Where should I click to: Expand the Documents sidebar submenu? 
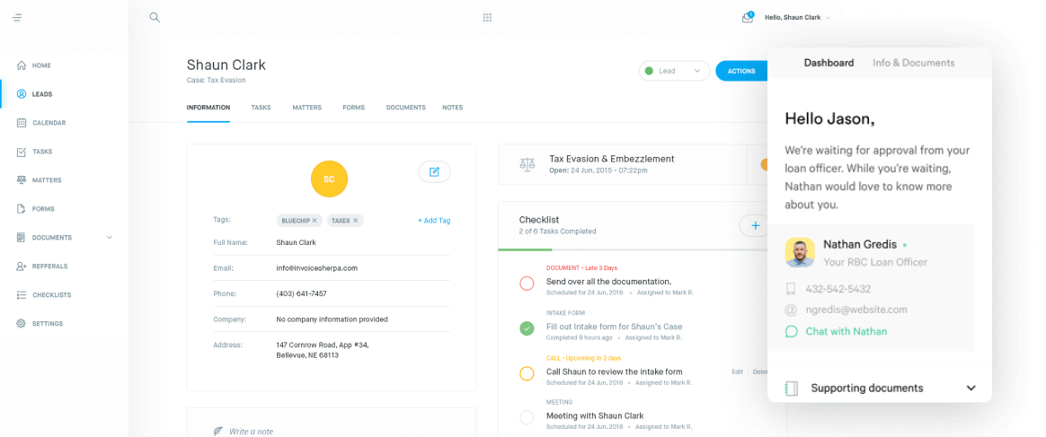(x=110, y=238)
